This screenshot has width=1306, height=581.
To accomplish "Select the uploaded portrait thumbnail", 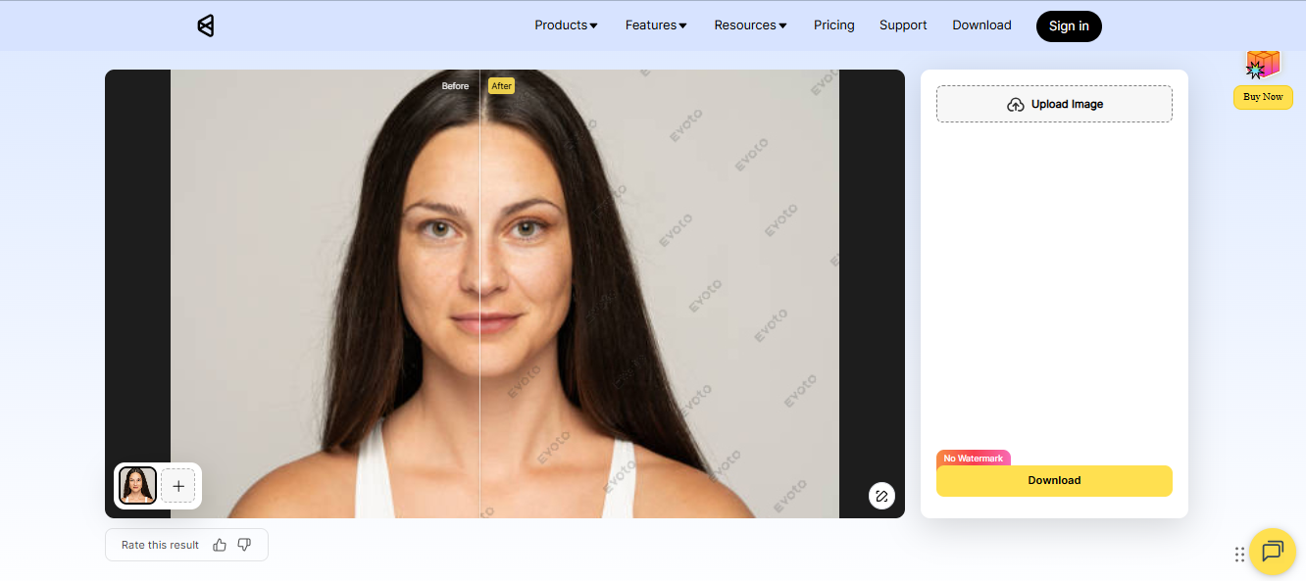I will click(137, 485).
